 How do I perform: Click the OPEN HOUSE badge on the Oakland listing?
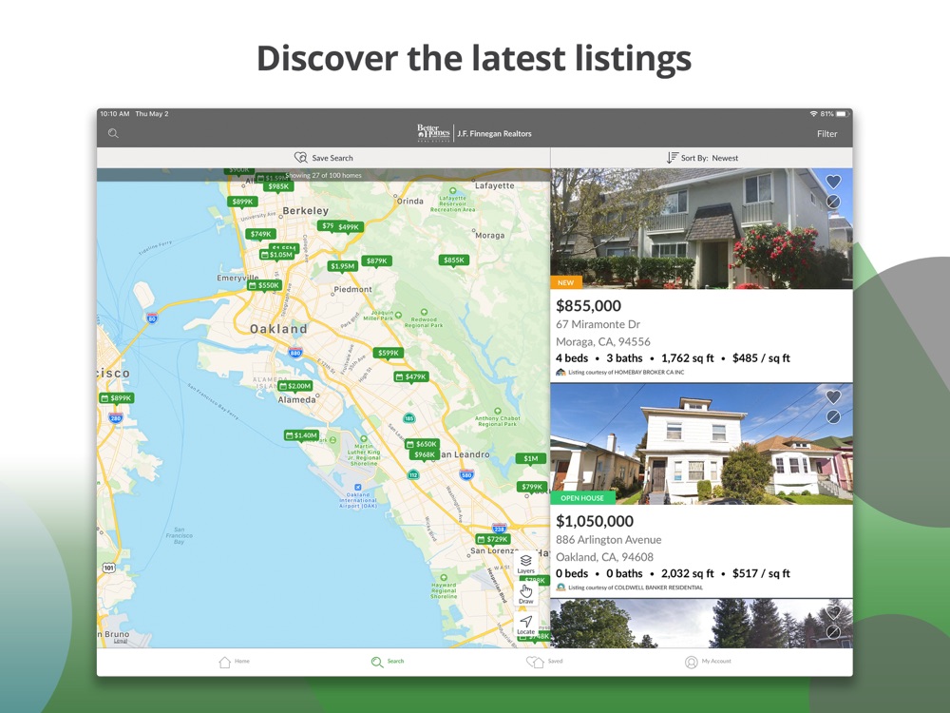(582, 498)
